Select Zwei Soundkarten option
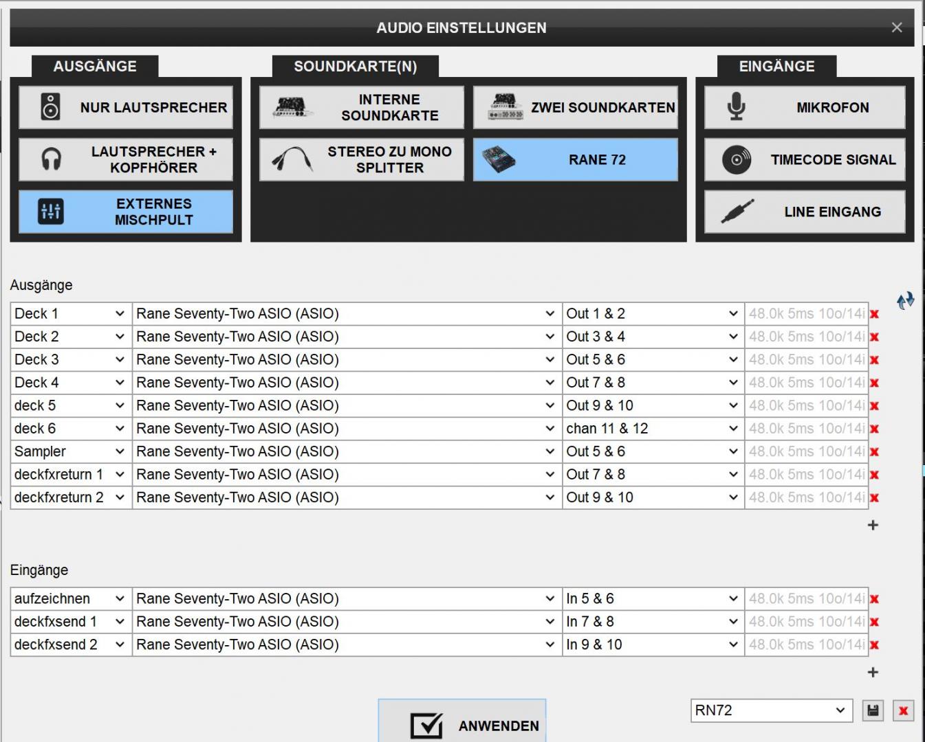925x742 pixels. pos(576,107)
